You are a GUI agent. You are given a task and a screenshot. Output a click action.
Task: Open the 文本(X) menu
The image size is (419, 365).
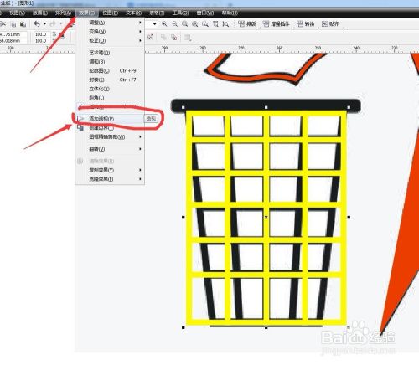(x=133, y=13)
